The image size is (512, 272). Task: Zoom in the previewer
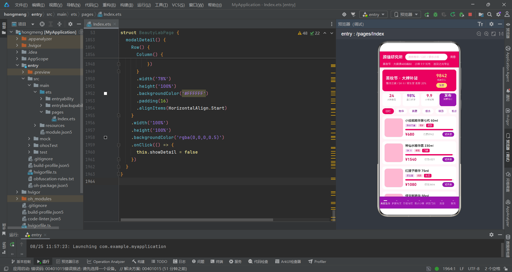point(486,34)
